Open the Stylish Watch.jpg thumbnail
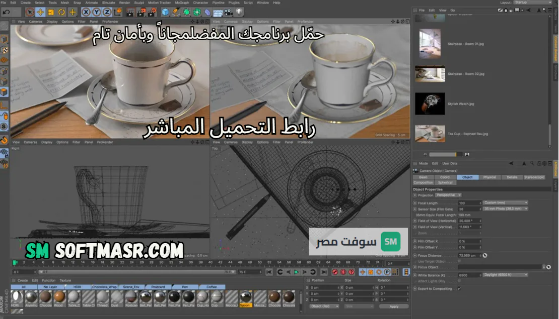This screenshot has height=319, width=559. click(430, 103)
